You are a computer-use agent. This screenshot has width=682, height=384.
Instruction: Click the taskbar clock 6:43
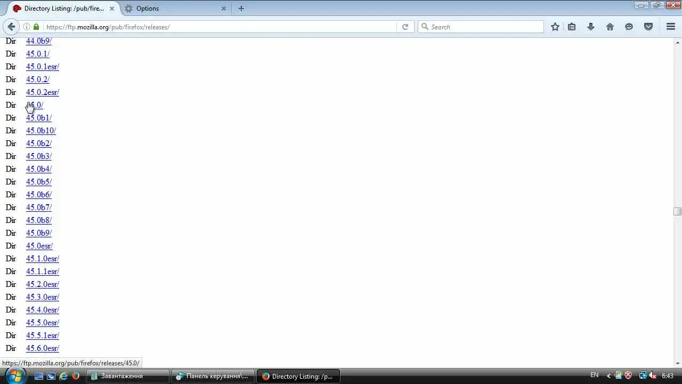pos(668,376)
